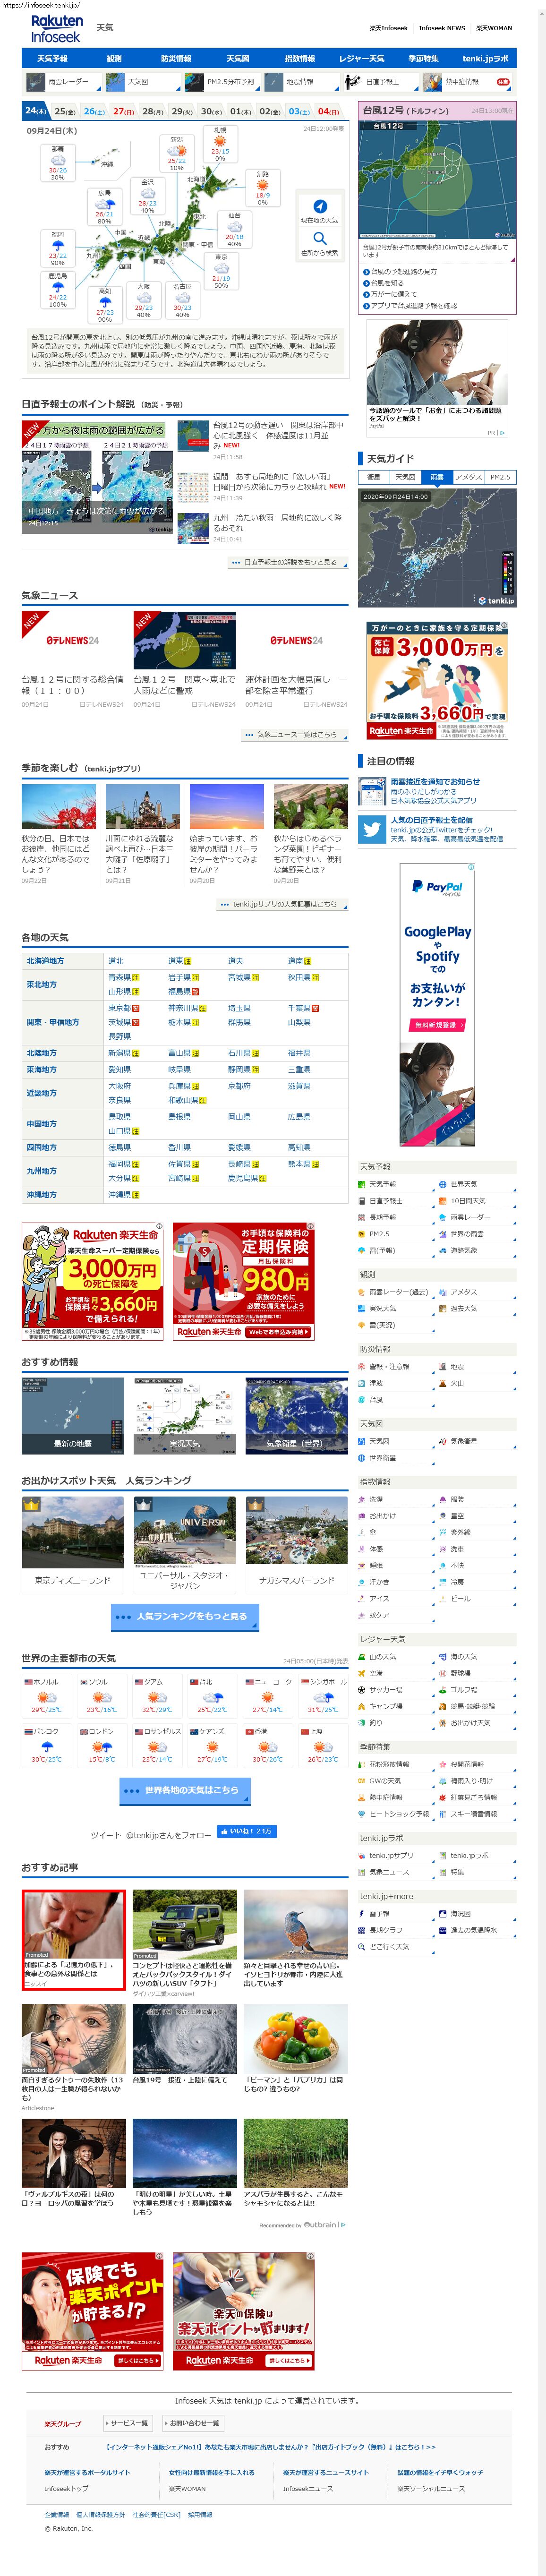Click the current location weather compass icon
546x2576 pixels.
click(x=319, y=206)
